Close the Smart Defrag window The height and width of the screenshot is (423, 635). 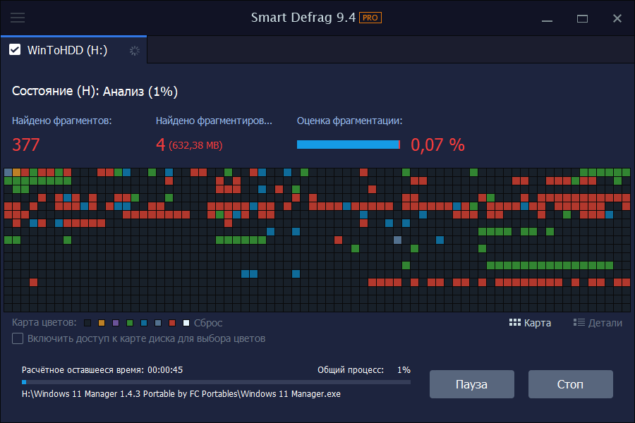pyautogui.click(x=617, y=18)
